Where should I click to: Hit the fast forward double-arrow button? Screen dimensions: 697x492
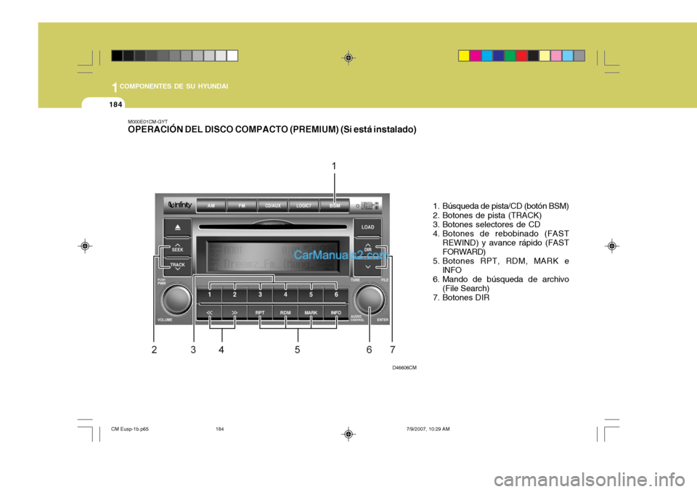pos(235,313)
